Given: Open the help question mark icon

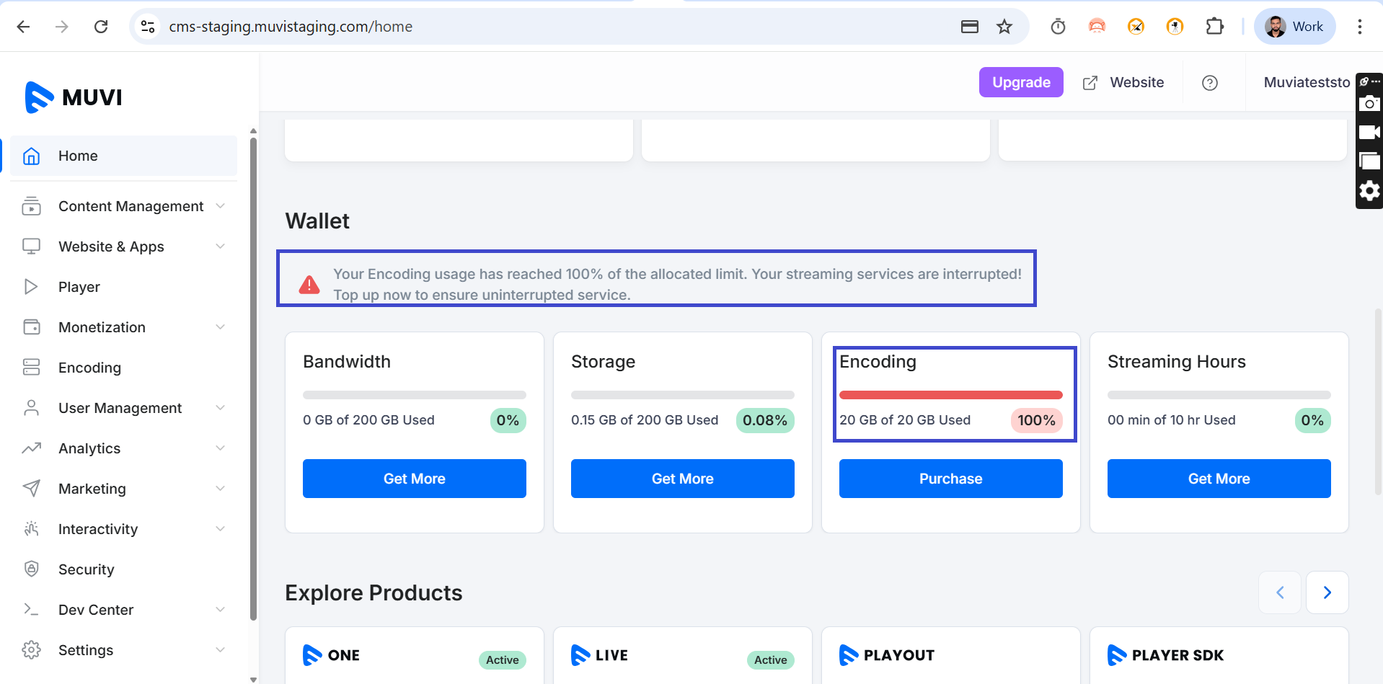Looking at the screenshot, I should coord(1209,83).
